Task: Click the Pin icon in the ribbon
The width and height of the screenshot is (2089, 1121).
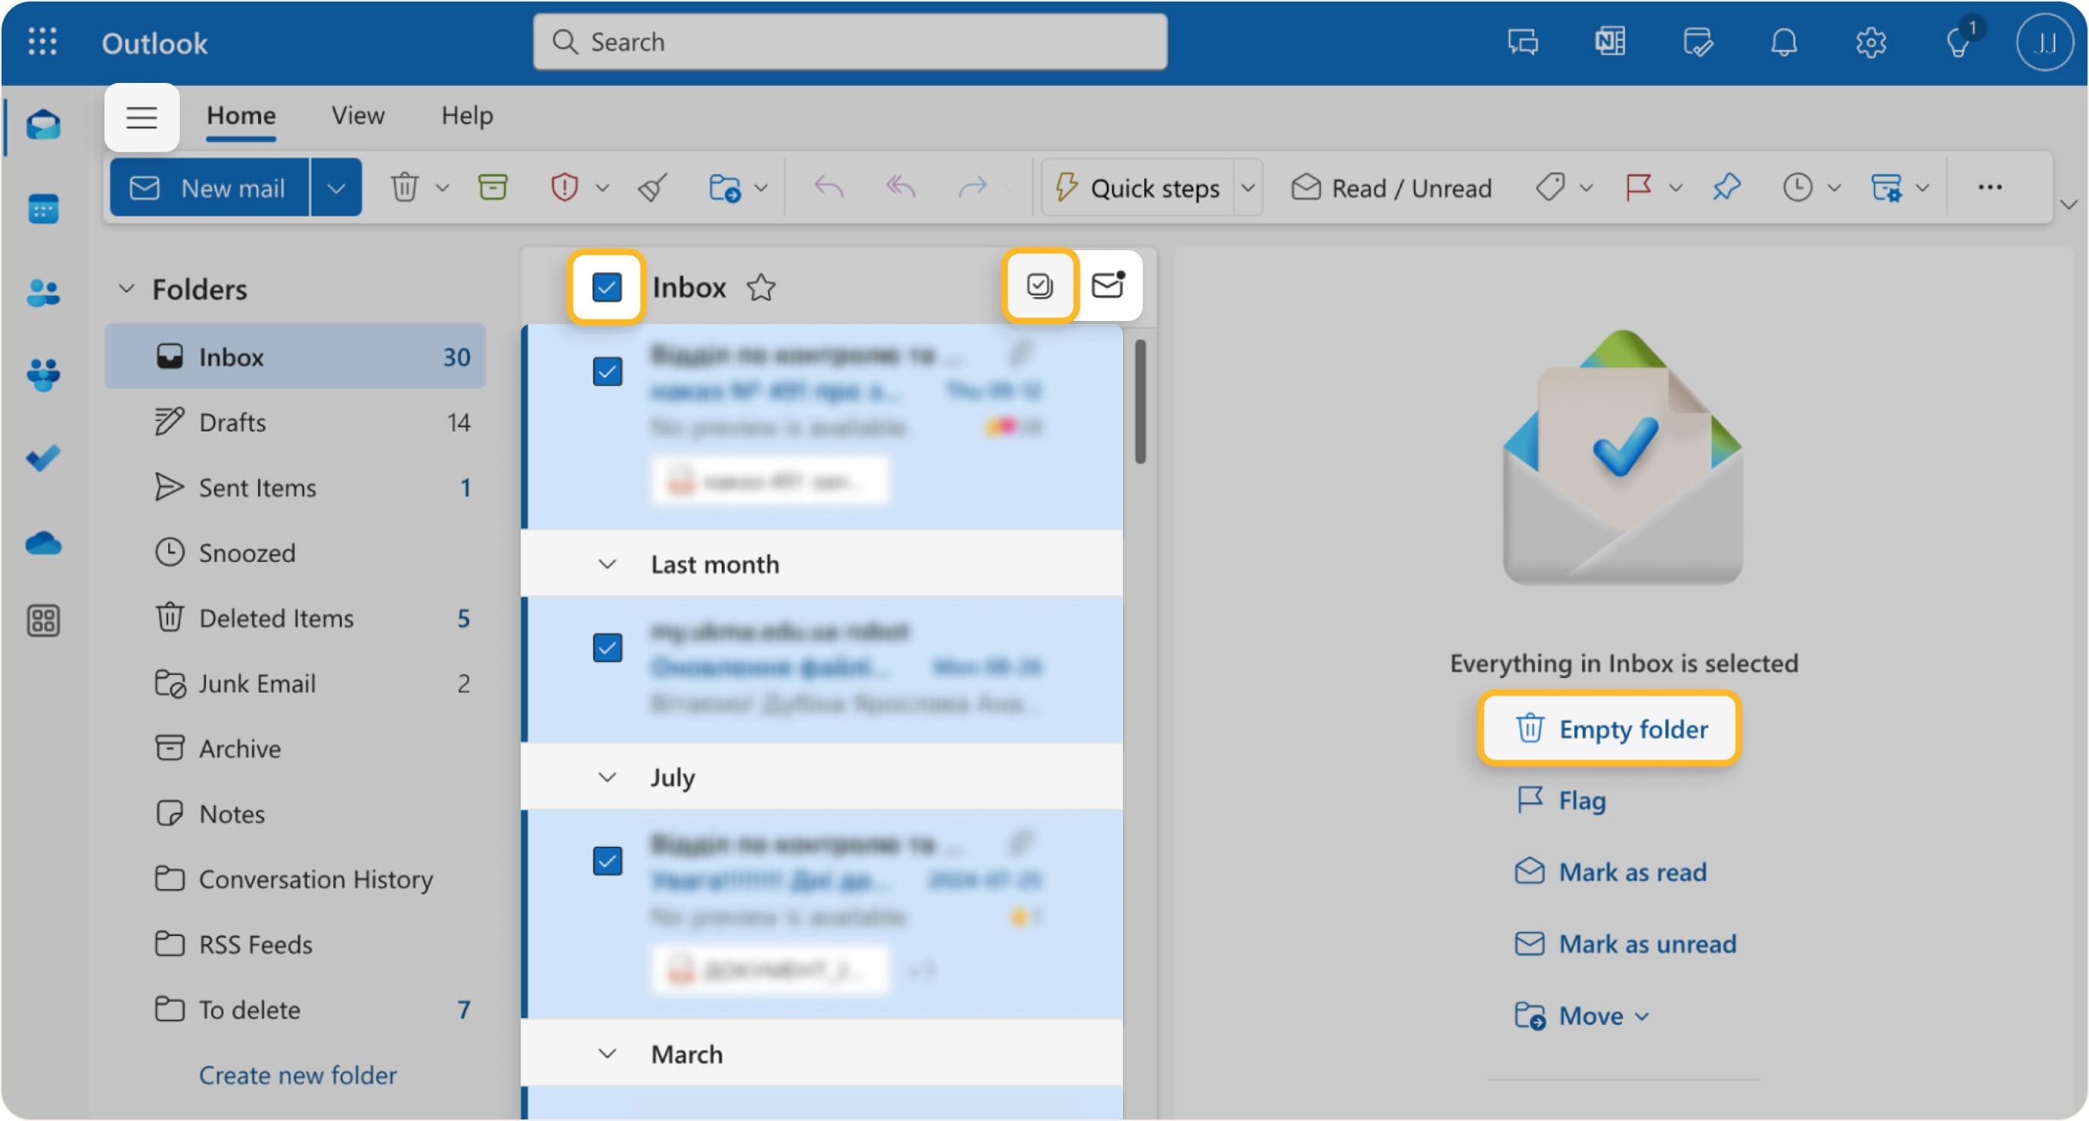Action: 1726,187
